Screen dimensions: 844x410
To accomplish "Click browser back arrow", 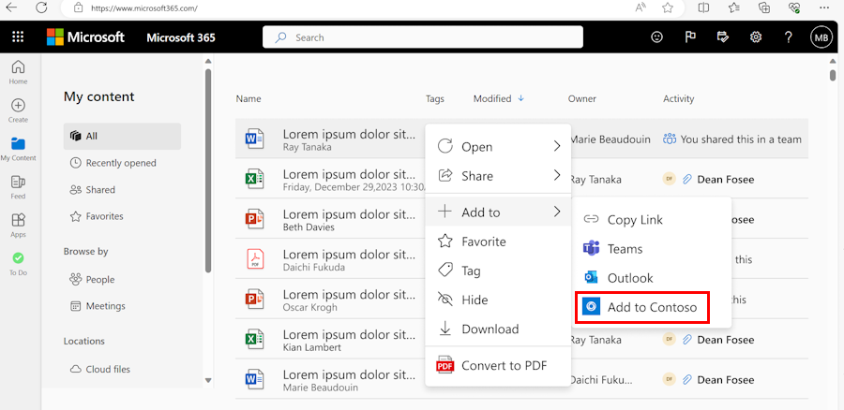I will coord(10,7).
